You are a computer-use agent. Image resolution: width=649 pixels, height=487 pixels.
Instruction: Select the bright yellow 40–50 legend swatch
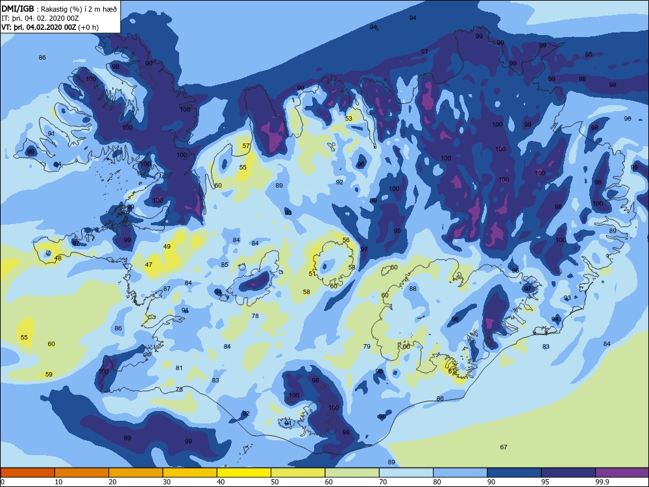click(x=244, y=473)
